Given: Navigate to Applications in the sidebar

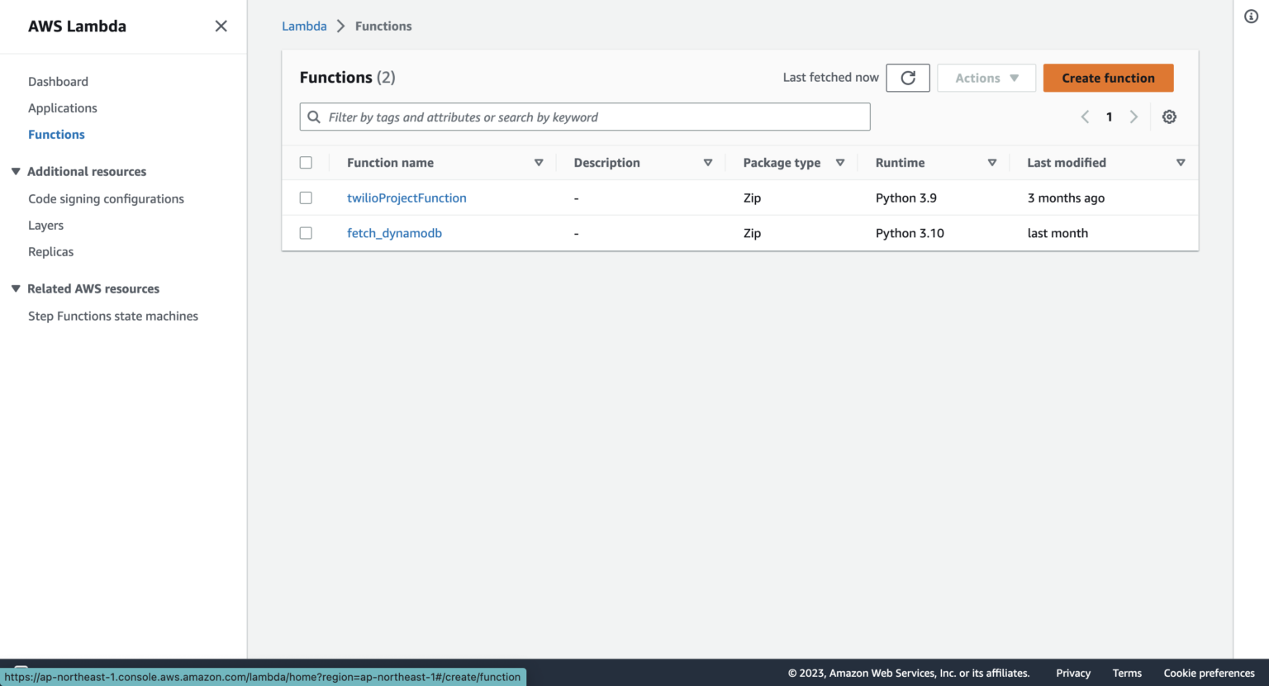Looking at the screenshot, I should point(63,107).
